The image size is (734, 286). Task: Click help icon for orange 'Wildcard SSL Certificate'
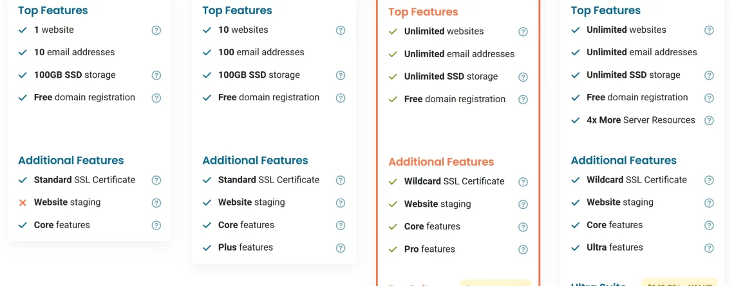[x=523, y=182]
